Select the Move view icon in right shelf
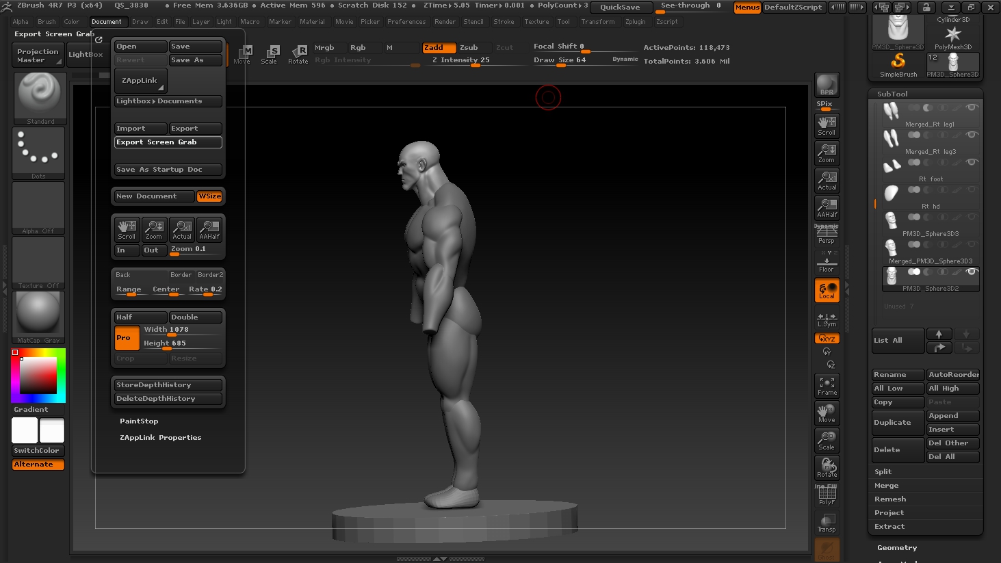 [827, 413]
